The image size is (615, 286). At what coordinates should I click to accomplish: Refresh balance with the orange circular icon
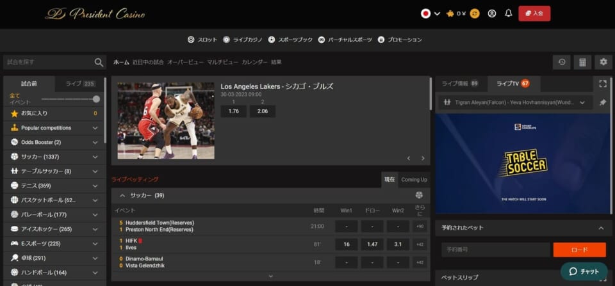click(475, 13)
